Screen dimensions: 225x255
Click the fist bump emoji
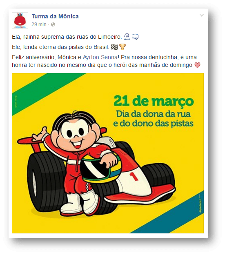(x=135, y=37)
